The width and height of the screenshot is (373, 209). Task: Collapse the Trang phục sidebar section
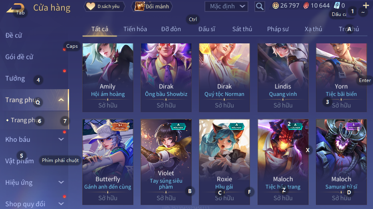61,100
